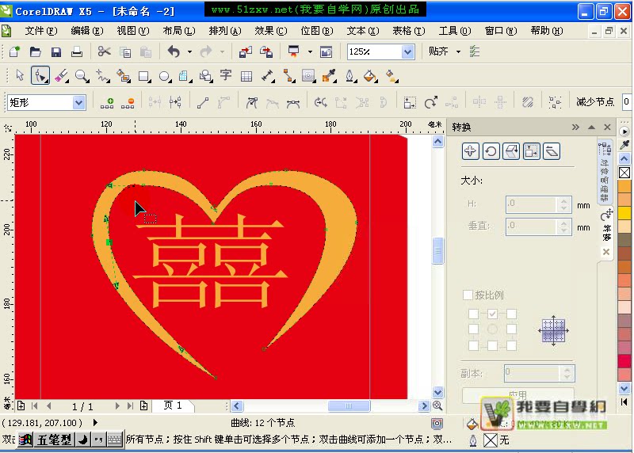Collapse the 转换 docker with double chevron
The height and width of the screenshot is (453, 634).
click(x=575, y=128)
